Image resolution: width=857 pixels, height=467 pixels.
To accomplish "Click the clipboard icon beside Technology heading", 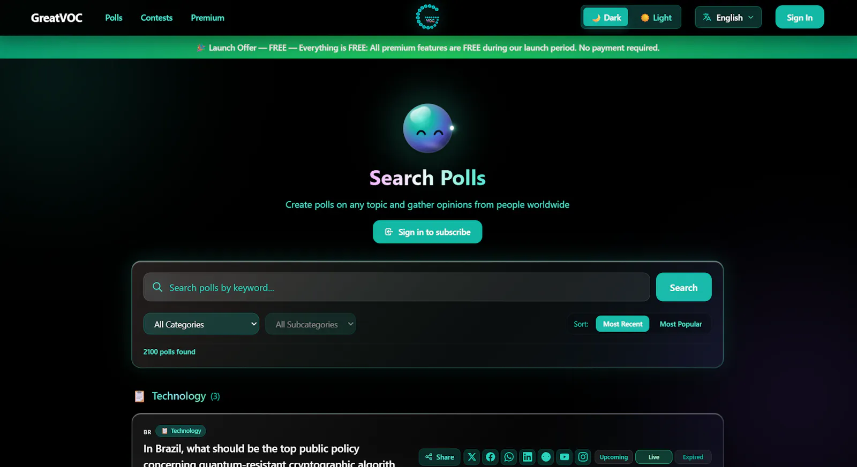I will [139, 396].
